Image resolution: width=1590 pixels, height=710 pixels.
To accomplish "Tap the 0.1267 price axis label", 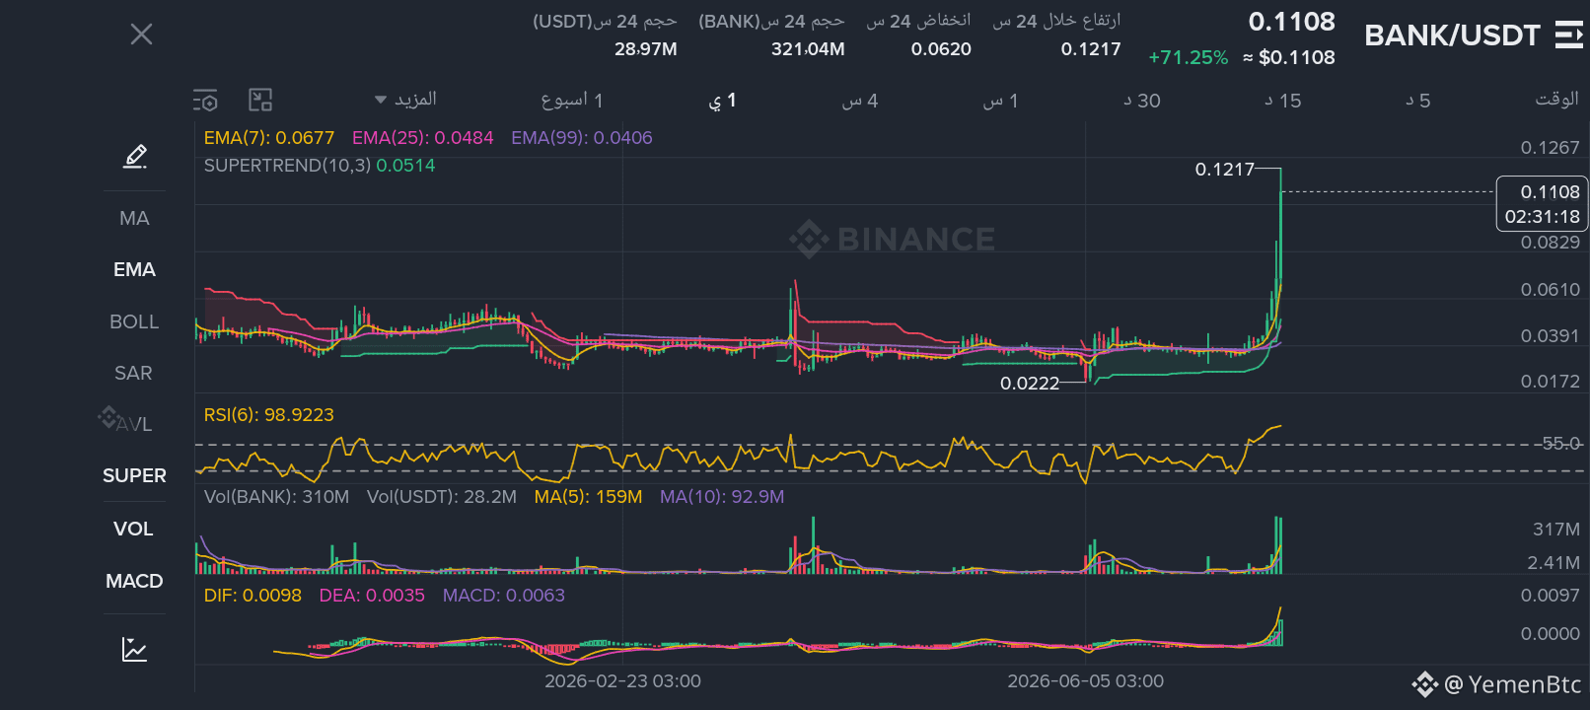I will pos(1550,148).
